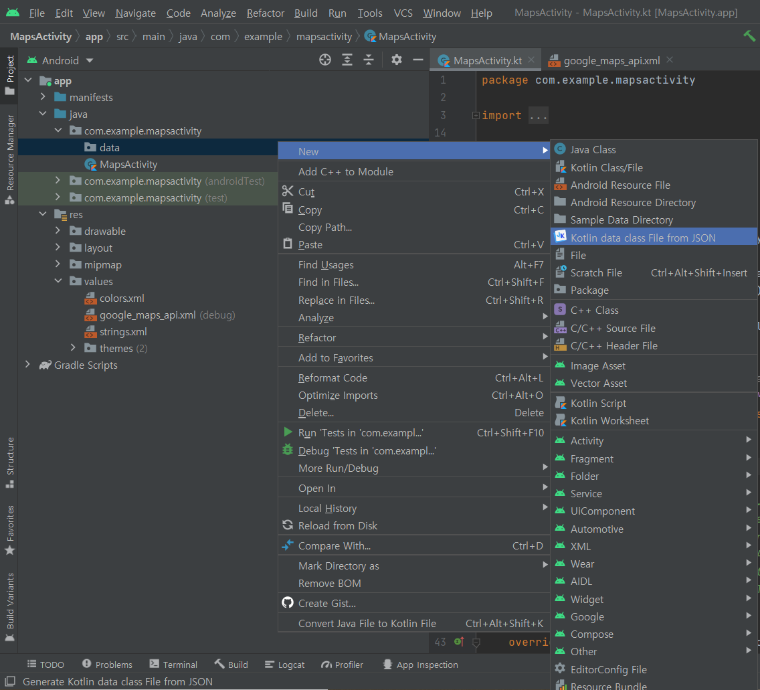Click mapsactivity in breadcrumb path
The height and width of the screenshot is (690, 760).
coord(324,36)
